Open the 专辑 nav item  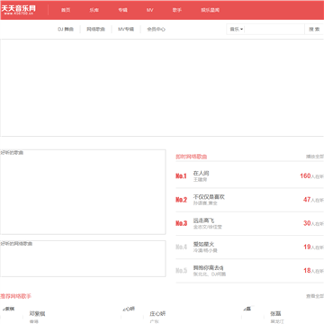[122, 10]
